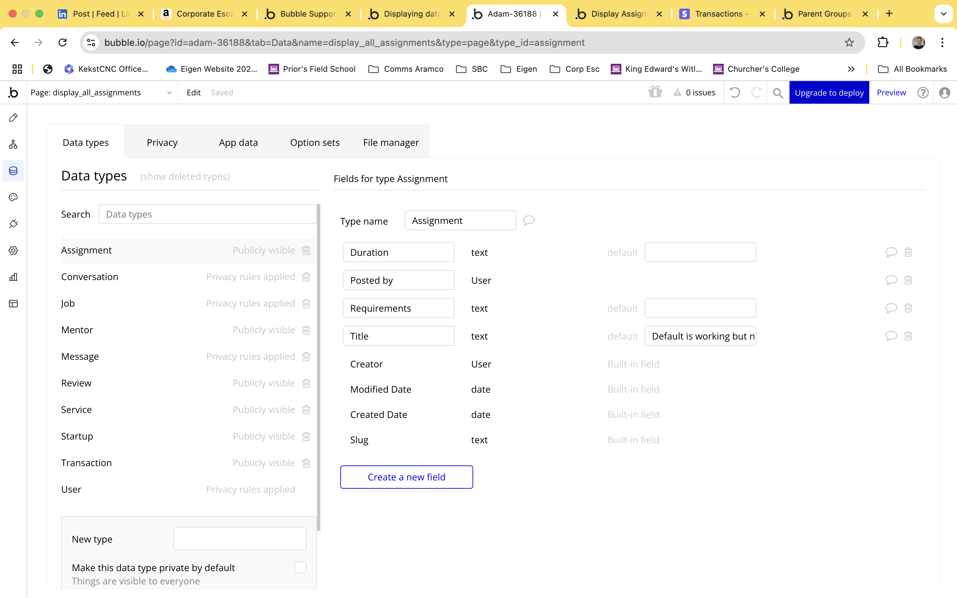
Task: Open the Styles palette icon in sidebar
Action: (x=13, y=197)
